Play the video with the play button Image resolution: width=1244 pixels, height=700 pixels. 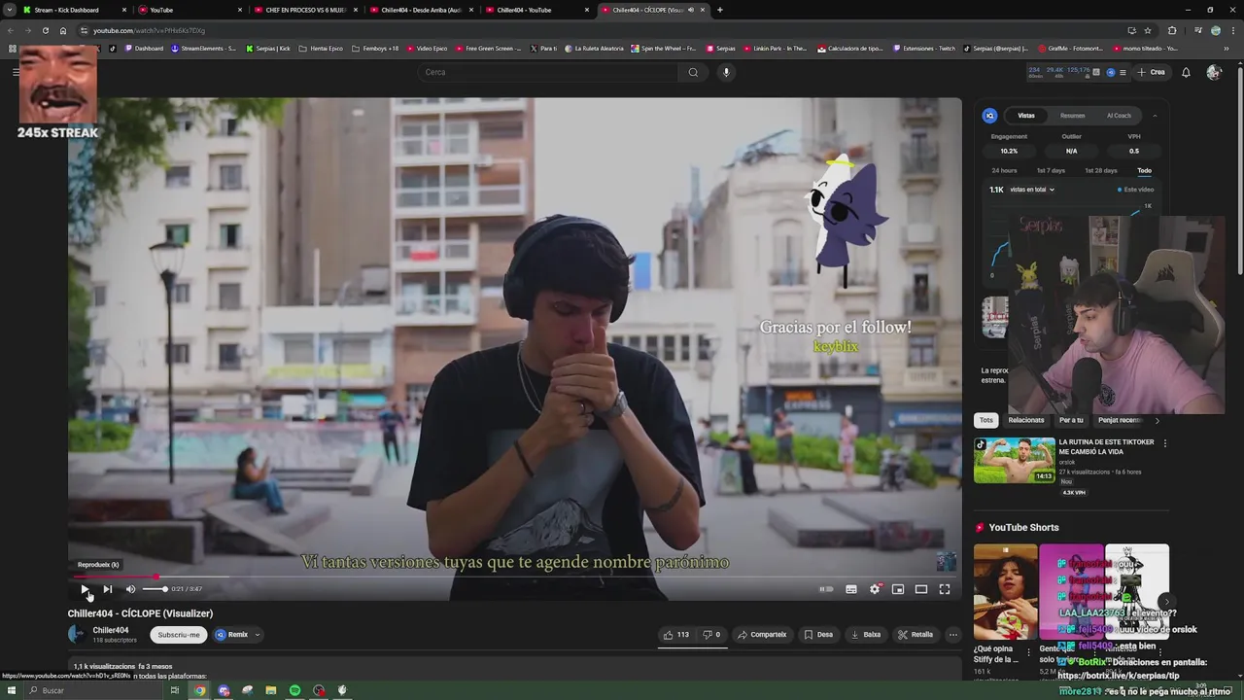click(x=85, y=589)
